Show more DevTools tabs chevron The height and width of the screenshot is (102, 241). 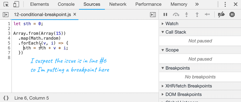click(197, 4)
